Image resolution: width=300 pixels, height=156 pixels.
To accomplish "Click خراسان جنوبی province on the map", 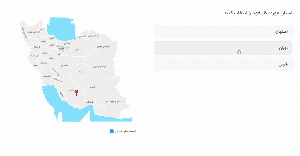I will click(x=100, y=66).
